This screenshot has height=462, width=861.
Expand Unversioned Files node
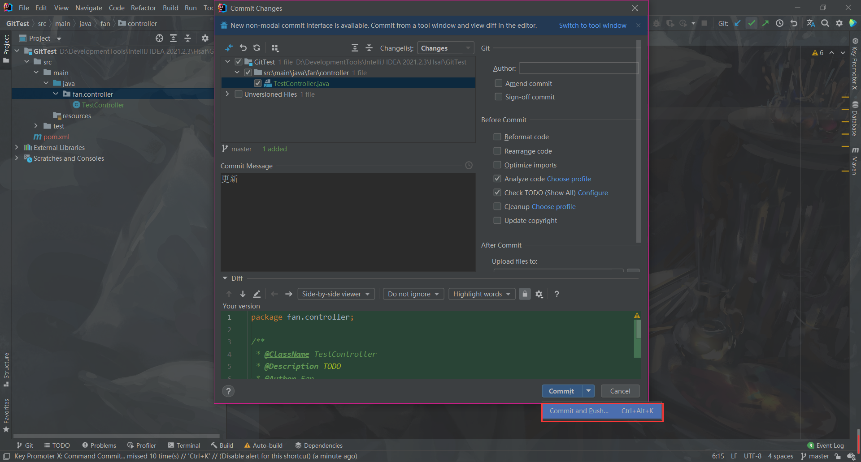227,94
